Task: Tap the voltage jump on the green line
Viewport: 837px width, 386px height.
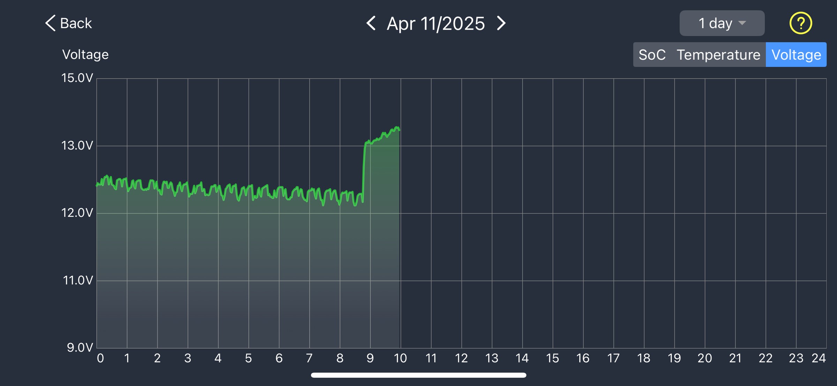Action: coord(364,171)
